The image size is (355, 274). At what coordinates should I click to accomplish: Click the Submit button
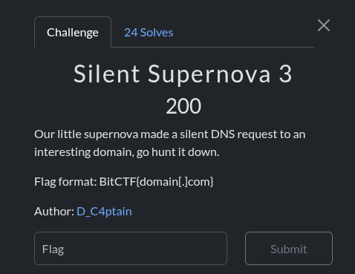click(x=289, y=248)
